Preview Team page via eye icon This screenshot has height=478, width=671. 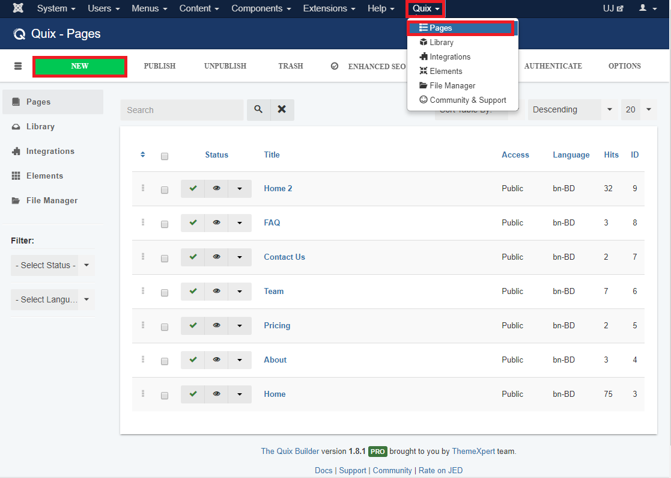coord(216,291)
